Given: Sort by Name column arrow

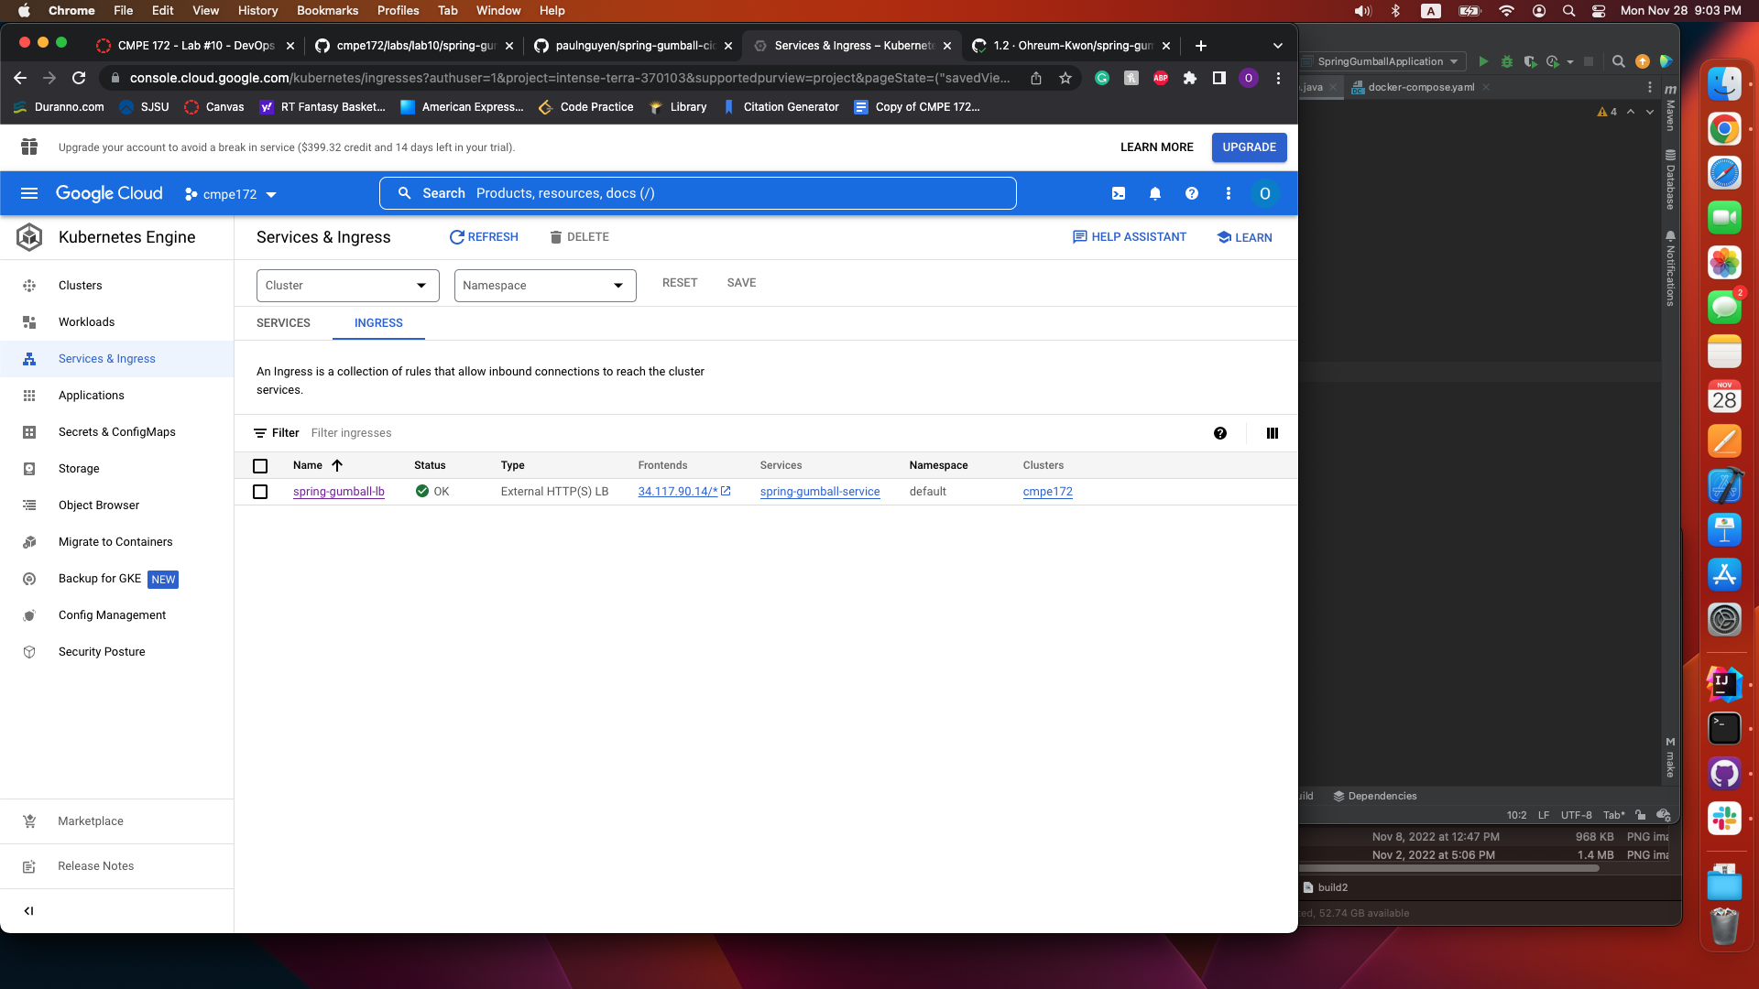Looking at the screenshot, I should (337, 466).
